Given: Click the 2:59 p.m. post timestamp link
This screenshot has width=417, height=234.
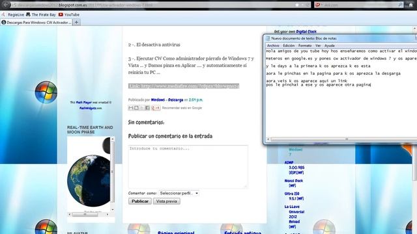Looking at the screenshot, I should (195, 99).
